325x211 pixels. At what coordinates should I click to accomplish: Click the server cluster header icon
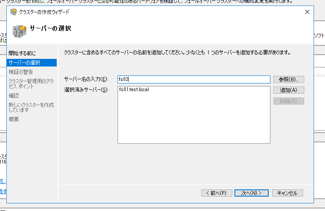pyautogui.click(x=19, y=31)
